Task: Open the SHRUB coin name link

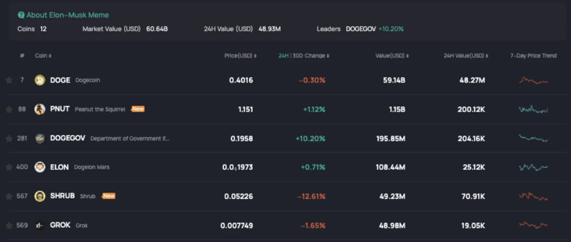Action: point(62,196)
